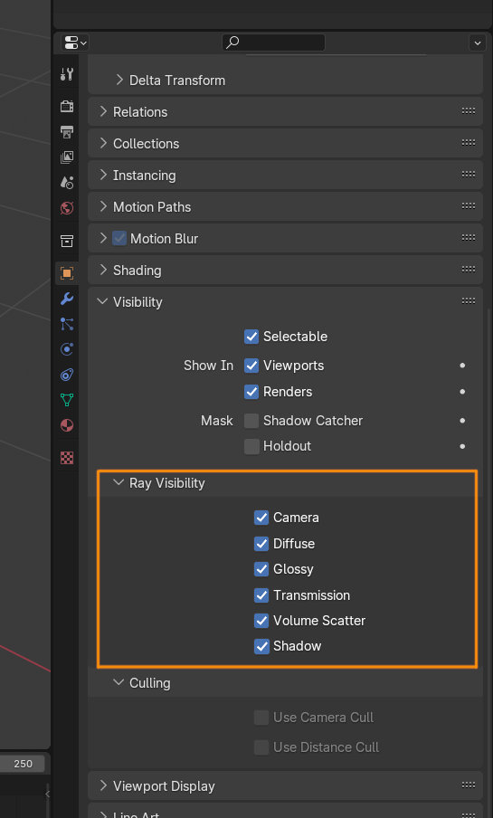
Task: Expand the Relations panel
Action: point(103,111)
